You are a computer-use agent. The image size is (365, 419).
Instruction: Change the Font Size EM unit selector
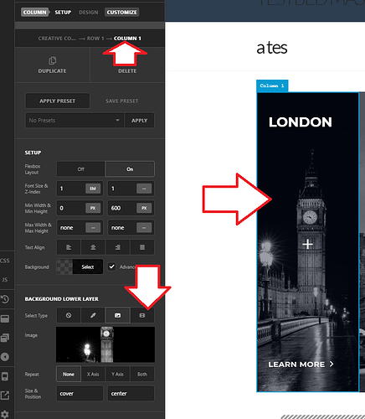pyautogui.click(x=93, y=189)
